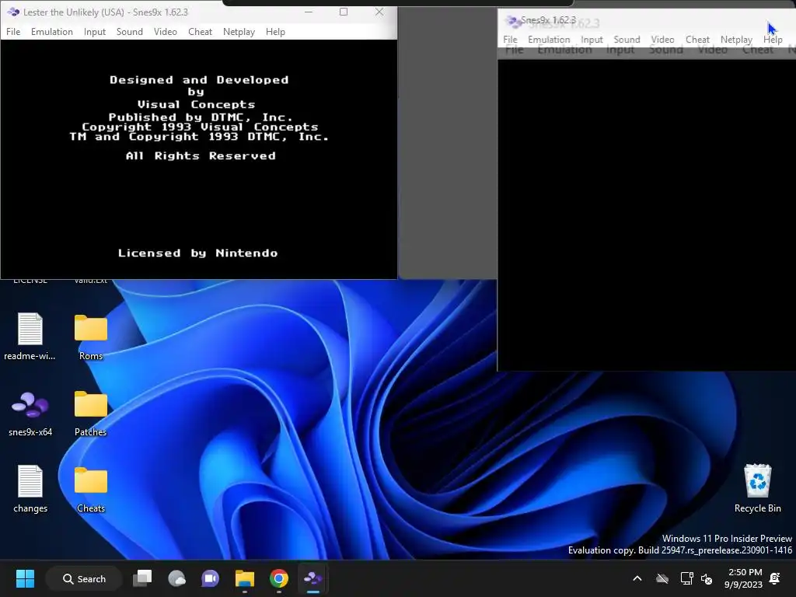Open Netplay menu in second Snes9x window

pos(736,40)
